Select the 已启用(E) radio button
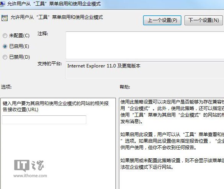Screen dimensions: 224x189 point(5,46)
